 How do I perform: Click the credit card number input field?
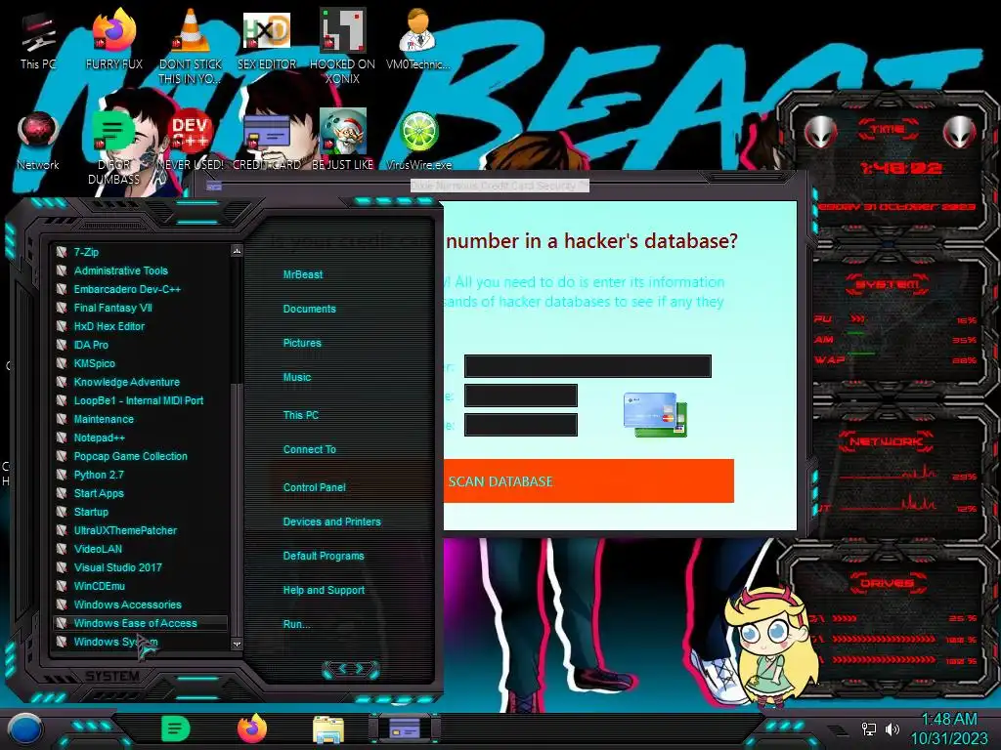pos(588,366)
